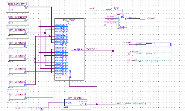This screenshot has height=111, width=185.
Task: Click the JK_in input pin symbol
Action: (34, 109)
